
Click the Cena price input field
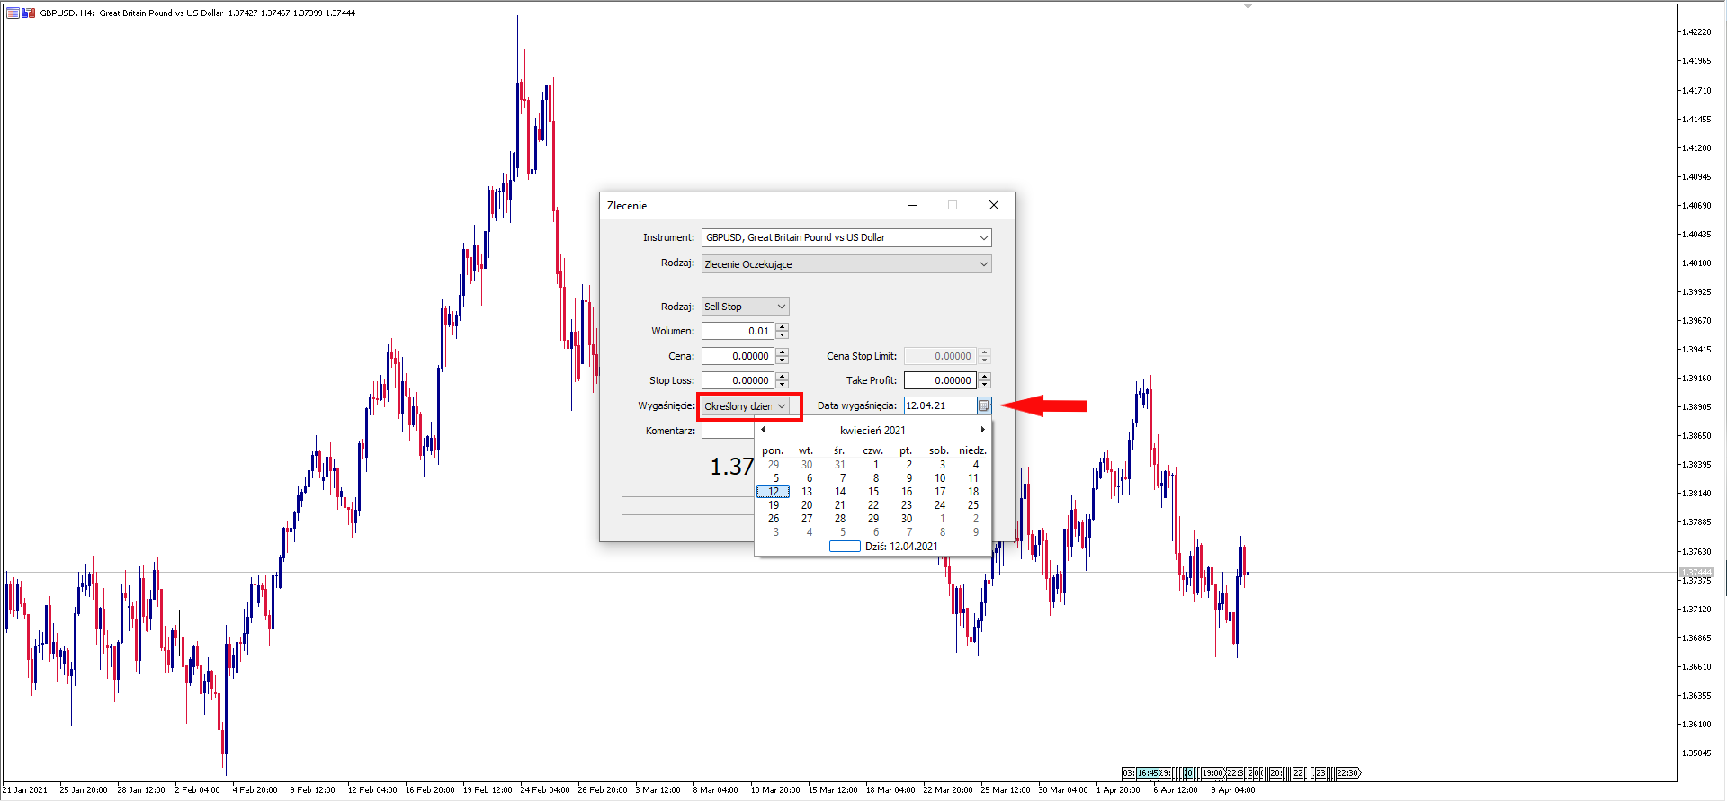tap(738, 356)
